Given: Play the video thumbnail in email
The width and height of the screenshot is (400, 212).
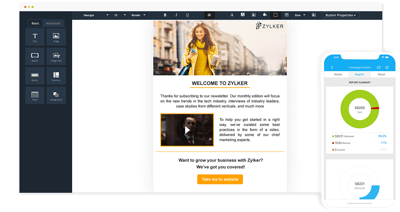Looking at the screenshot, I should 187,130.
